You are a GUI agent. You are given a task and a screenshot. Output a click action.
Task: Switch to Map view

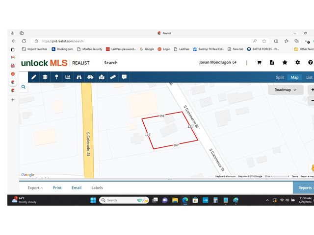click(x=294, y=77)
